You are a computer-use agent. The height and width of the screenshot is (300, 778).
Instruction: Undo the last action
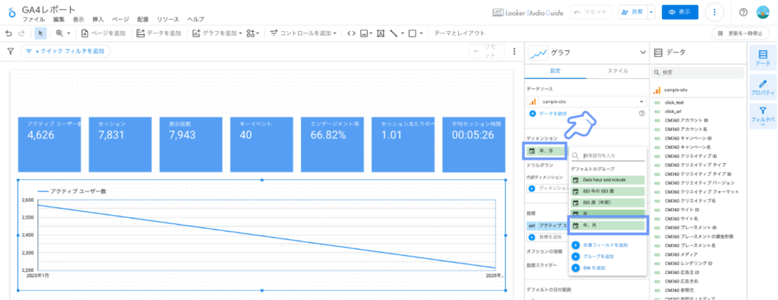(8, 33)
